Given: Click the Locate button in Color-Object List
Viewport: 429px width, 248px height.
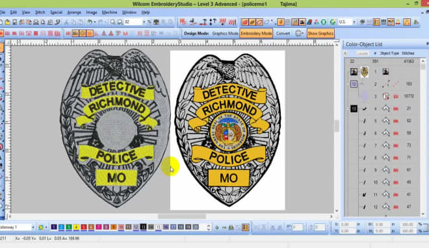Looking at the screenshot, I should (x=362, y=53).
